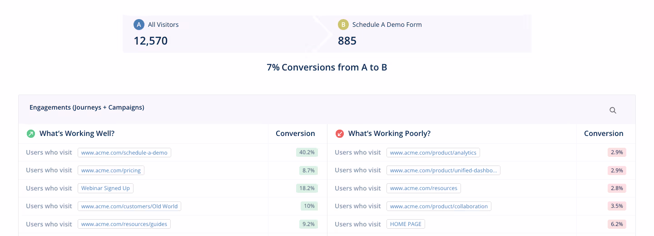This screenshot has height=236, width=654.
Task: Open the Schedule A Demo Form step
Action: point(429,34)
